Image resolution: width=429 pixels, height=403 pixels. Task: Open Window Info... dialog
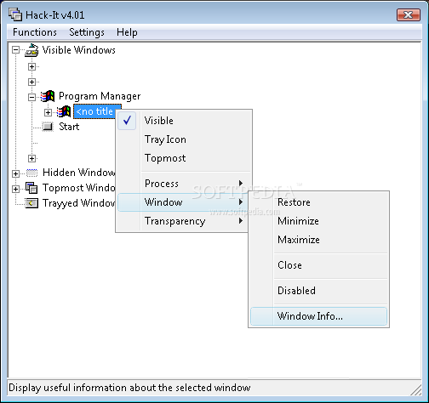pos(318,316)
